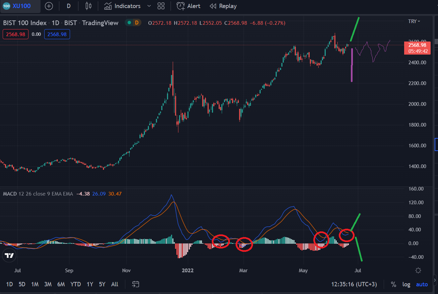
Task: Click the blue MACD value 26.09
Action: [x=99, y=194]
